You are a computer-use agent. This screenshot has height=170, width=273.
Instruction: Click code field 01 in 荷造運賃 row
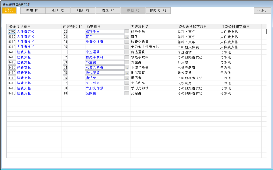(x=65, y=52)
